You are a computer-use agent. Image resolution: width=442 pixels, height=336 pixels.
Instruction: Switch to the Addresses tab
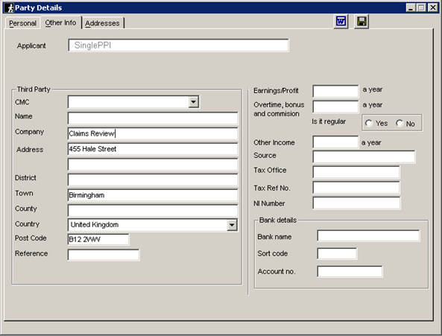coord(102,23)
